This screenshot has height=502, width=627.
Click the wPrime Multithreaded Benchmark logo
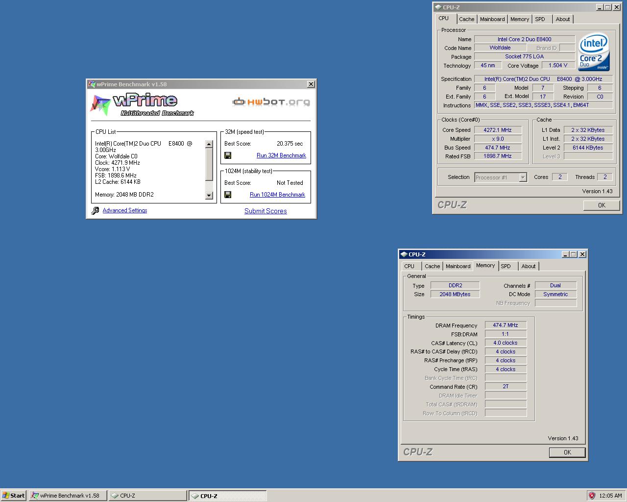(143, 104)
